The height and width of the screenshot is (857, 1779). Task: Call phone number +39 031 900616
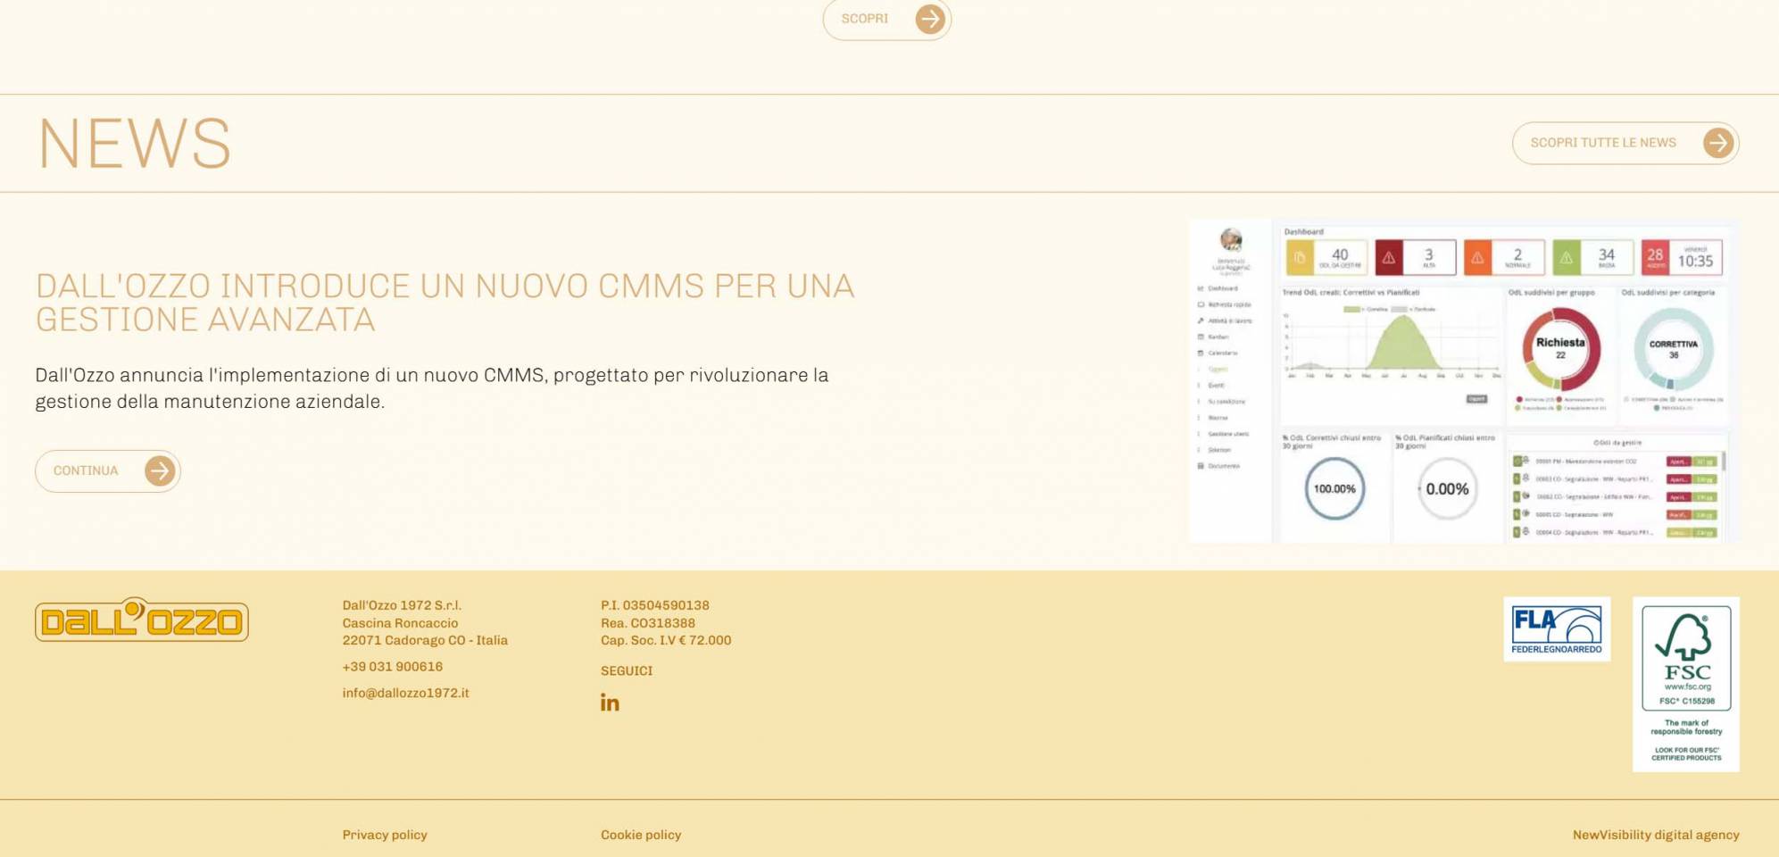[392, 667]
